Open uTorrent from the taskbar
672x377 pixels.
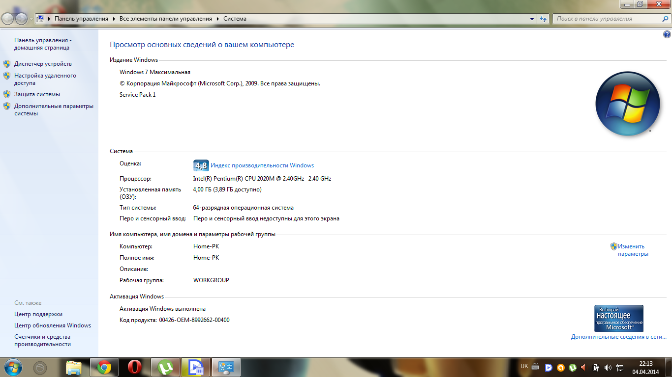(165, 367)
